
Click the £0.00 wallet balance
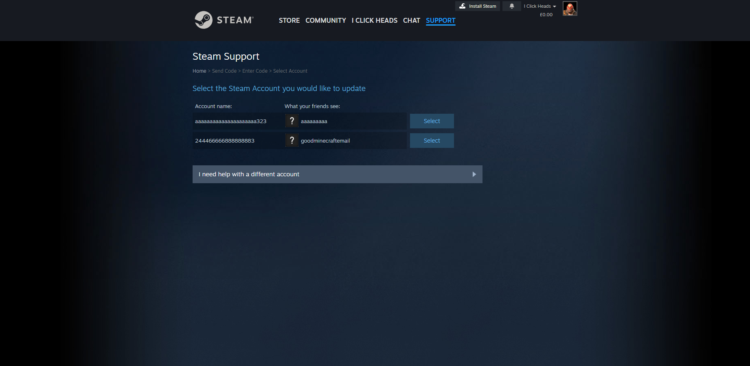(546, 15)
